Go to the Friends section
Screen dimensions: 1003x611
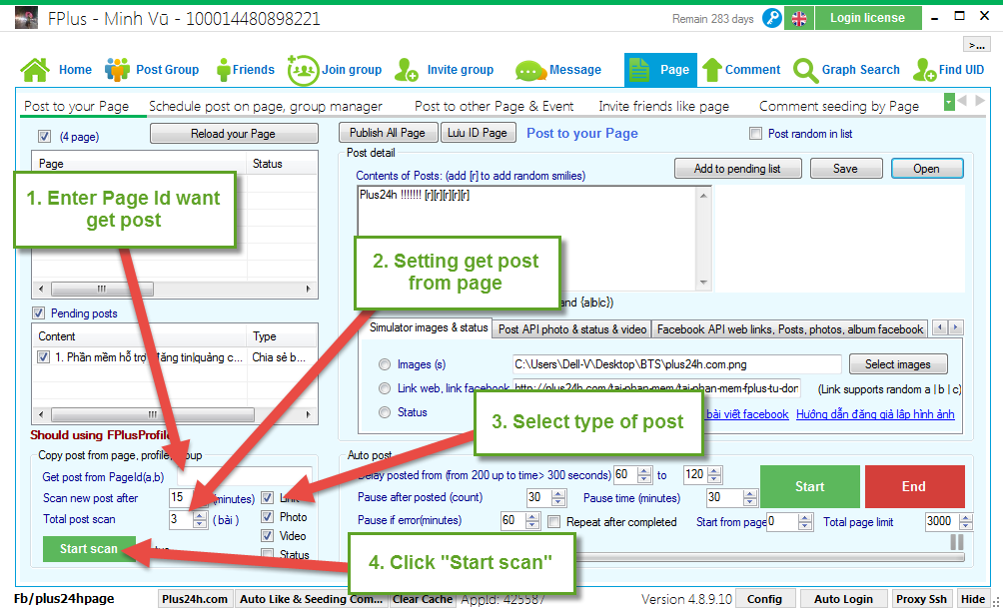pos(246,70)
